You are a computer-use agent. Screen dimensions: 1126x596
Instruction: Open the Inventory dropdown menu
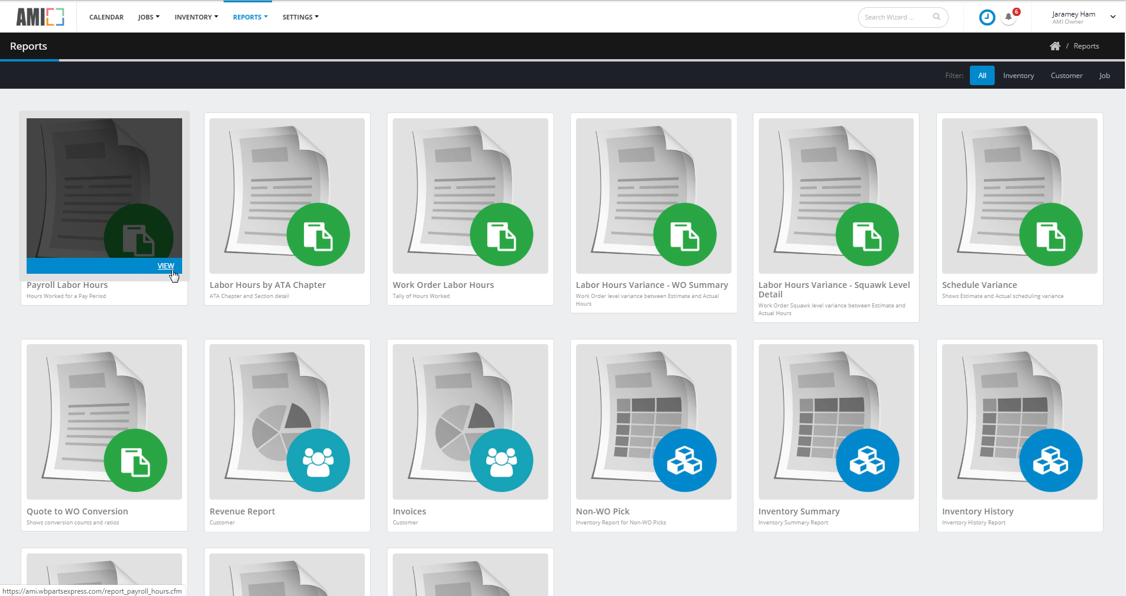196,17
